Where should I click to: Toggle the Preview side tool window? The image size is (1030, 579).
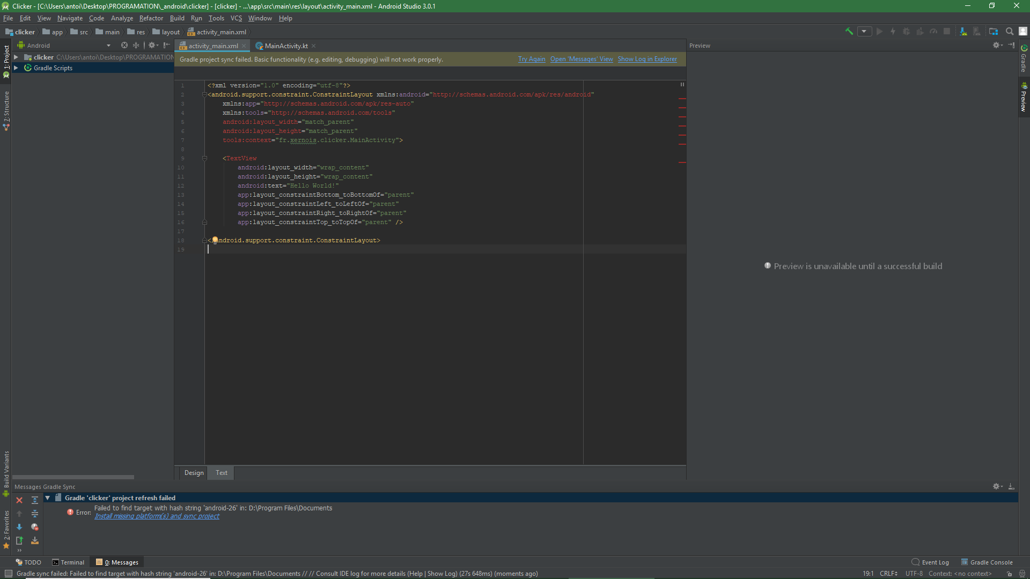(x=1024, y=97)
